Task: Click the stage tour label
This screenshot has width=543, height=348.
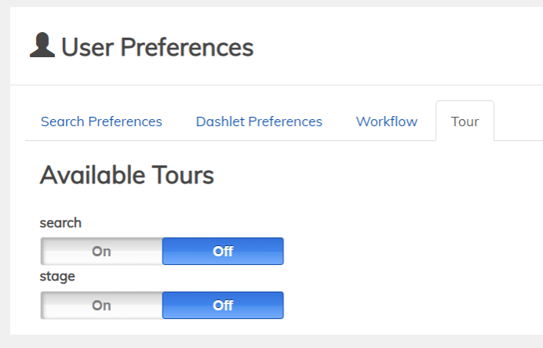Action: click(57, 276)
